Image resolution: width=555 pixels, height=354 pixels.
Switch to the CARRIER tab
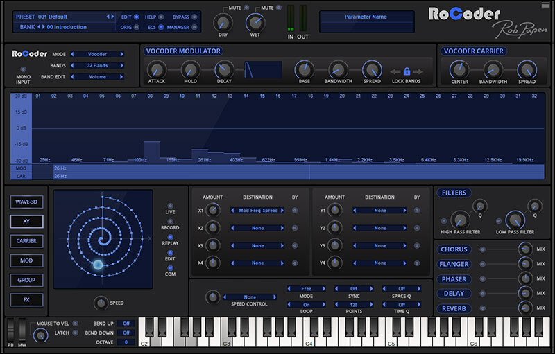pyautogui.click(x=26, y=241)
